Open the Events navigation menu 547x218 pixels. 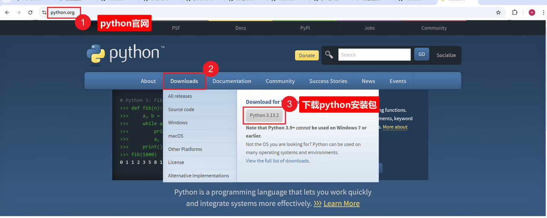[398, 81]
